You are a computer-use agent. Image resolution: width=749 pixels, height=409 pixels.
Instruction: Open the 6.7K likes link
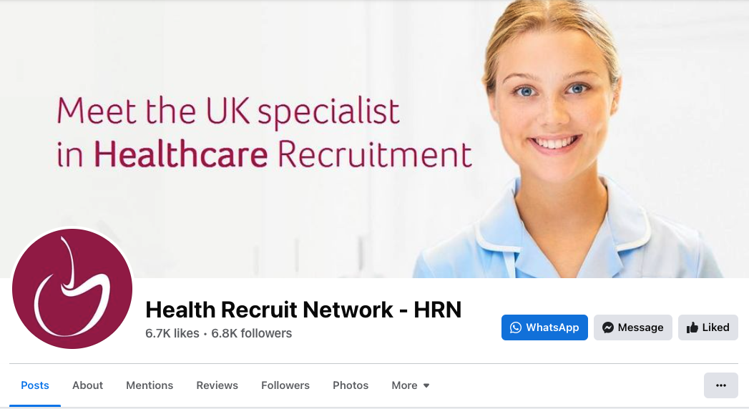(x=172, y=333)
